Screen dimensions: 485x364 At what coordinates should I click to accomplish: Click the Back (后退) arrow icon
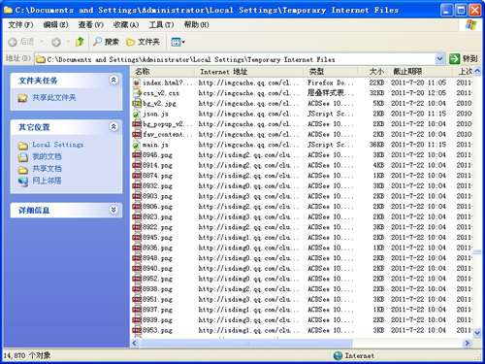pyautogui.click(x=13, y=42)
